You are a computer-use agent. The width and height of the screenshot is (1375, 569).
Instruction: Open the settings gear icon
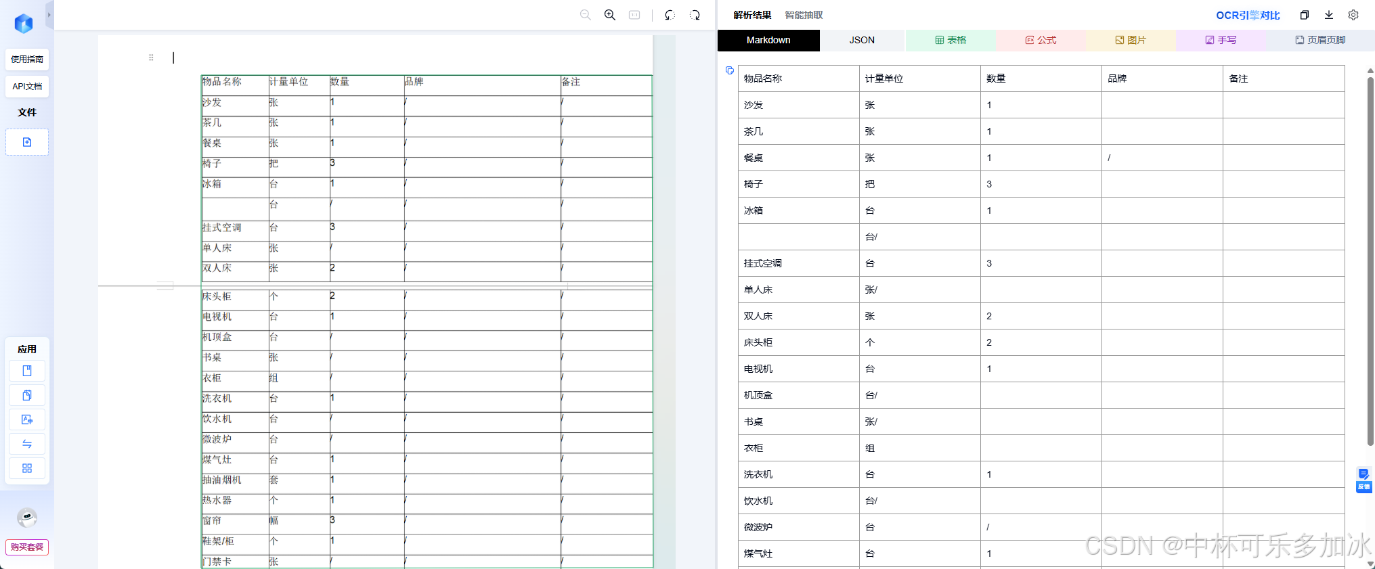click(x=1353, y=15)
